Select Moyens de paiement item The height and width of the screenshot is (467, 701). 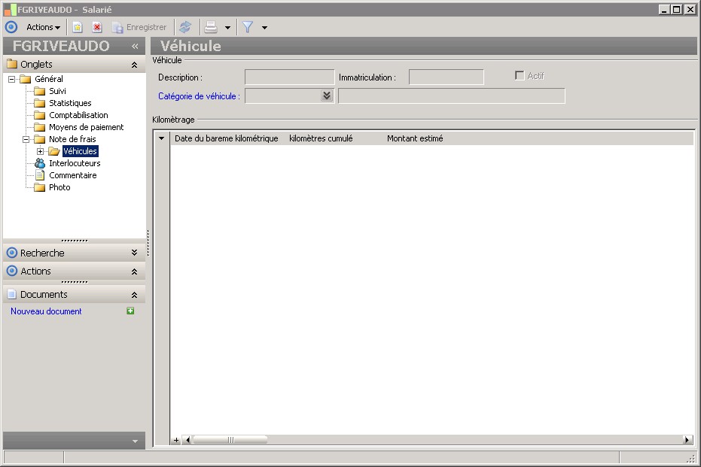pos(87,127)
